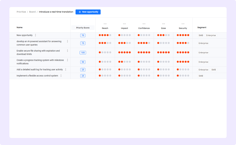
Task: Open the Security column options menu
Action: (x=183, y=24)
